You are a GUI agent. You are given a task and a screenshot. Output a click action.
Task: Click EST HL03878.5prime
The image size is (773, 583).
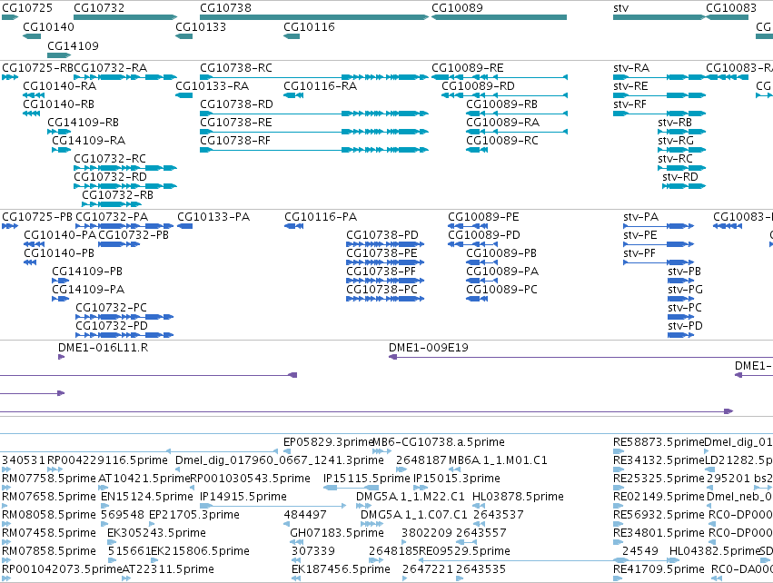(x=478, y=506)
